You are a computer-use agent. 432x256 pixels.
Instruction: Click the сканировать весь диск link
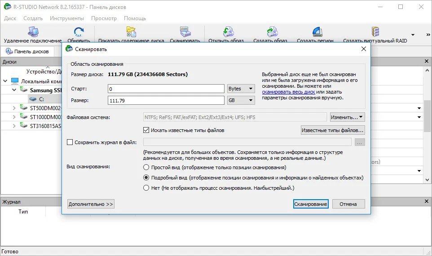point(288,92)
